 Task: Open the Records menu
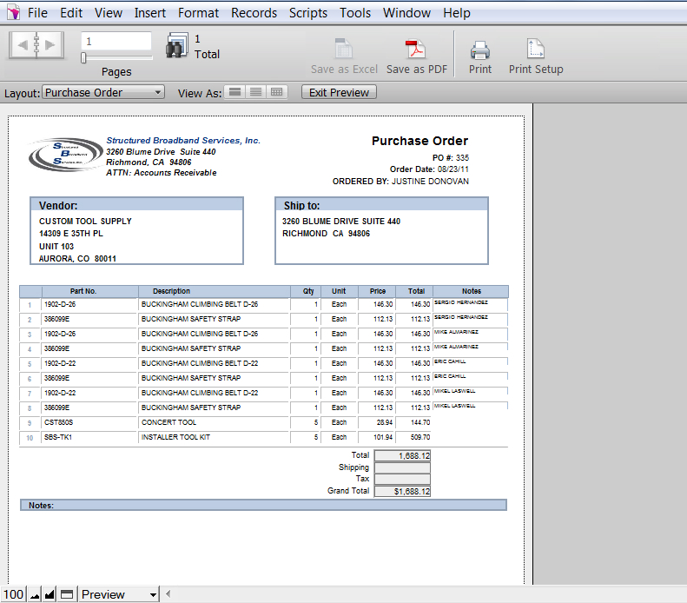[254, 13]
